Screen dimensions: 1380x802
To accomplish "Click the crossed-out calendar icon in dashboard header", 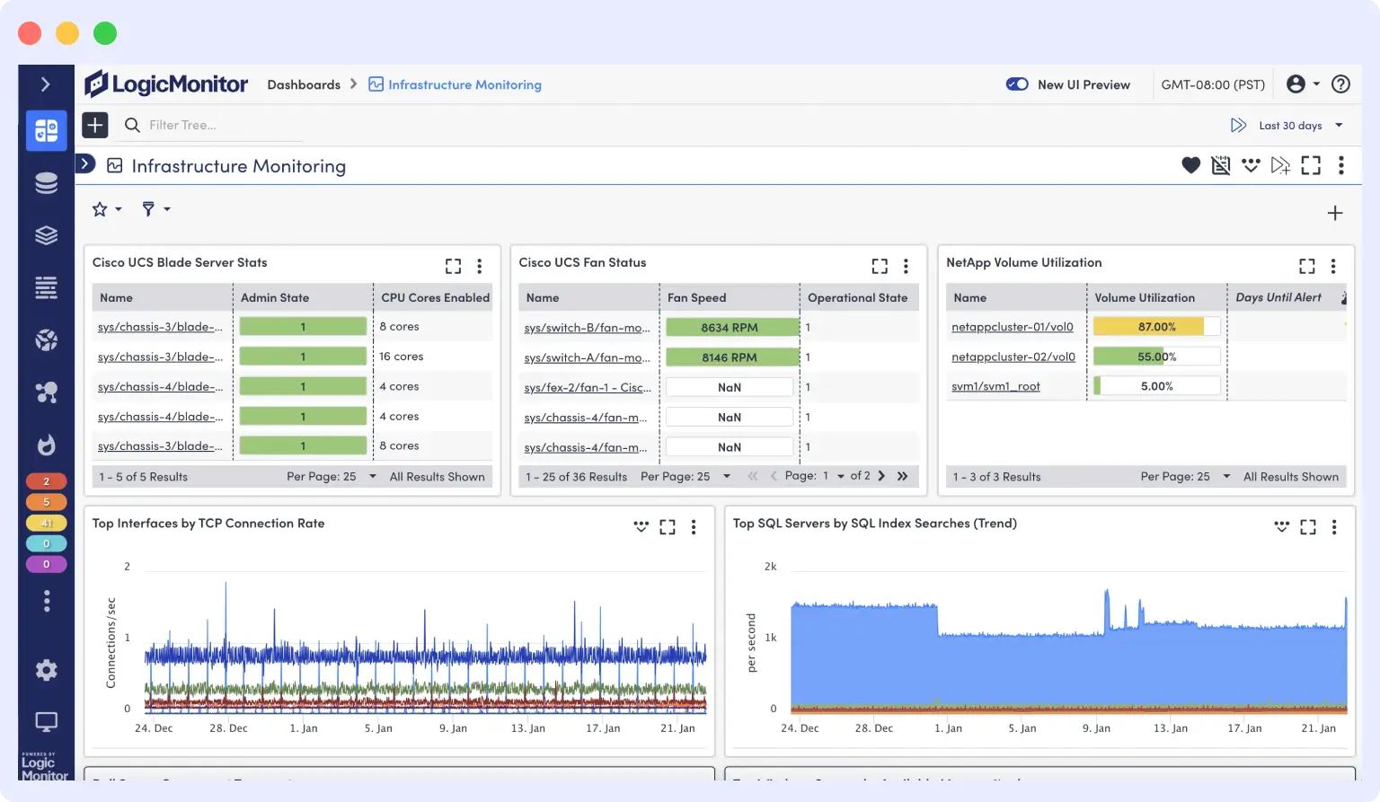I will pyautogui.click(x=1220, y=165).
